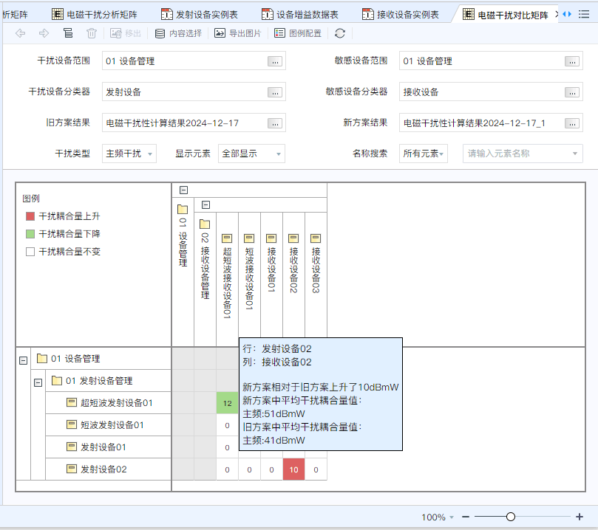The height and width of the screenshot is (530, 598).
Task: Click the zoom slider handle
Action: pos(511,517)
